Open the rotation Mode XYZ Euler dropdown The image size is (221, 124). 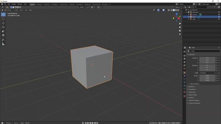(x=208, y=73)
